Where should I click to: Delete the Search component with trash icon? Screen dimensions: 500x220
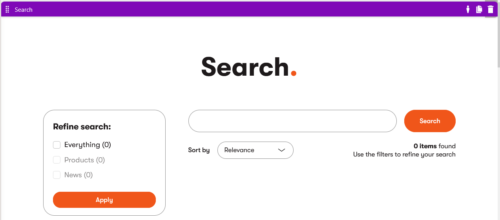point(491,9)
